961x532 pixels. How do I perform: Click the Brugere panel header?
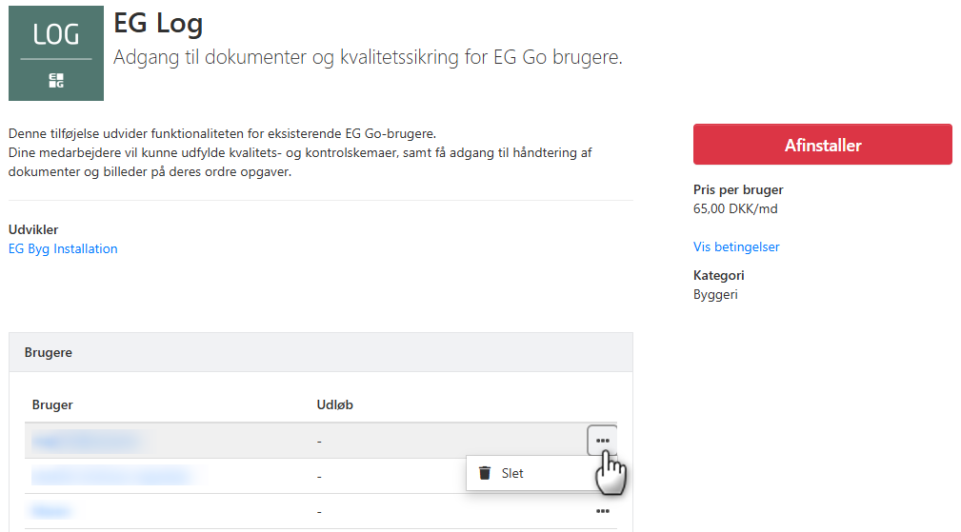click(x=49, y=352)
